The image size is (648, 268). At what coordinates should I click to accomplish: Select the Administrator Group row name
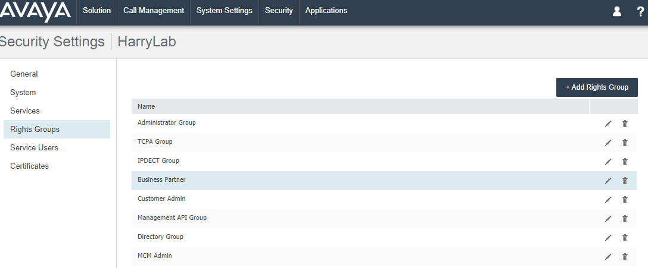[167, 122]
